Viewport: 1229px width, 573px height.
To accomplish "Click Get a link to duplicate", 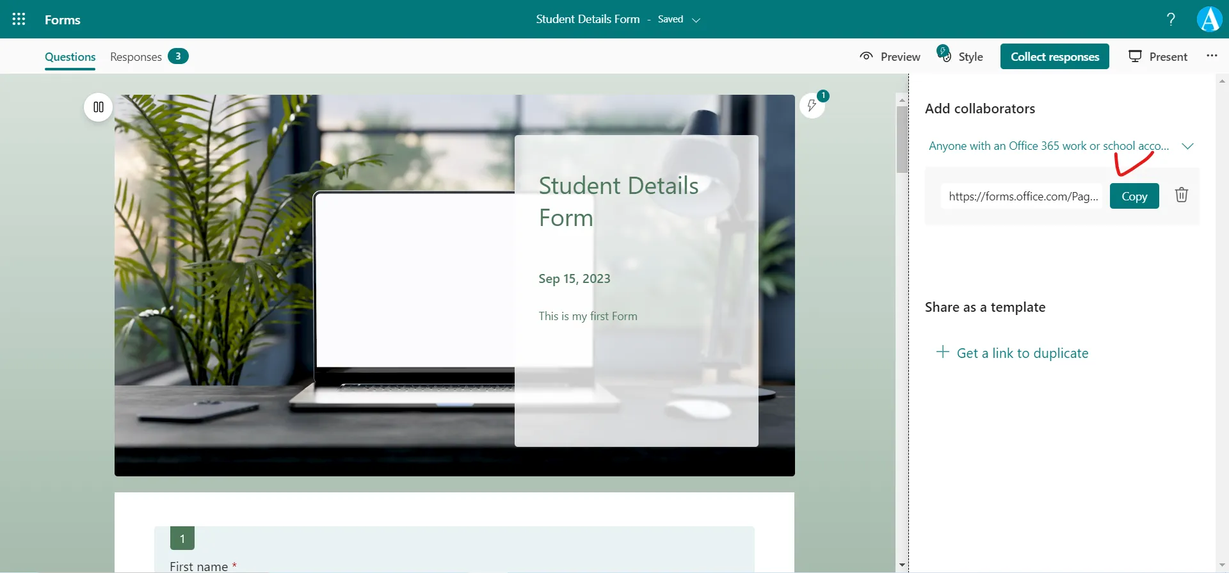I will 1022,353.
